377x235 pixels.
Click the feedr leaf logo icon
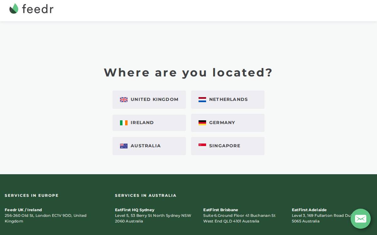14,8
